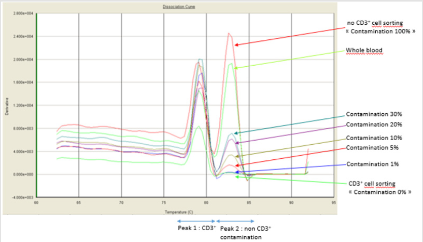This screenshot has height=242, width=423.
Task: Select the 'Peak 1 : CD3+' caption
Action: click(197, 228)
